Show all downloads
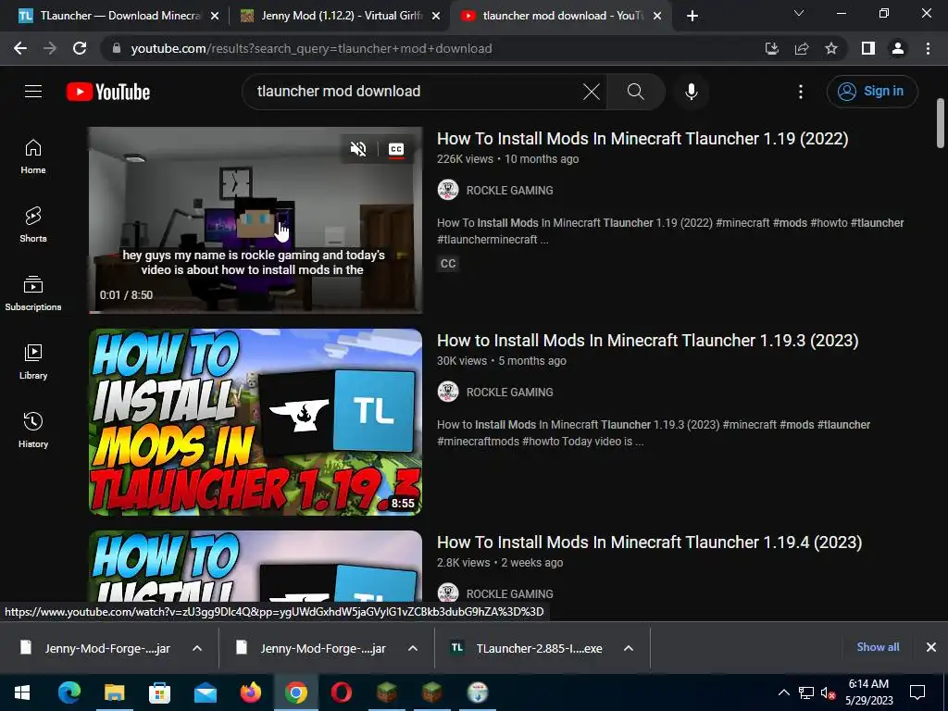Screen dimensions: 948x711 point(878,647)
